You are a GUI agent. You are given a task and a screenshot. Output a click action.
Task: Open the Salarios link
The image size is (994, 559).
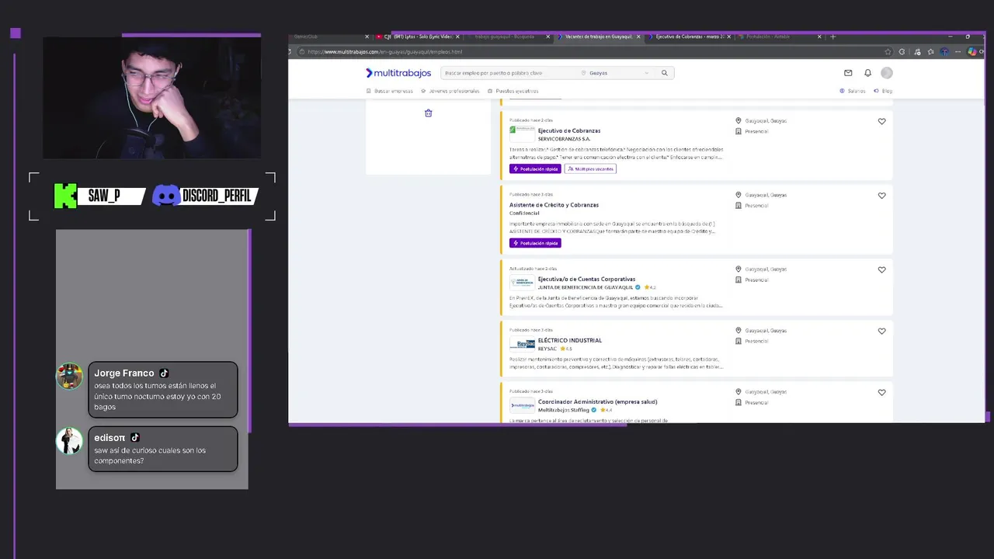853,91
